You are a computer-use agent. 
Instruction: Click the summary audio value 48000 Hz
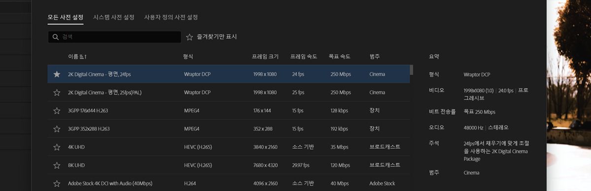(x=473, y=127)
